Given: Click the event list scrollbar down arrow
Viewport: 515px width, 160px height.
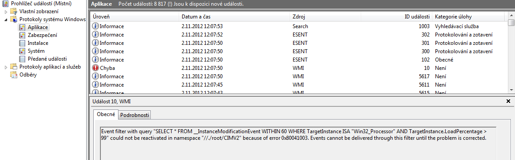Looking at the screenshot, I should tap(511, 90).
